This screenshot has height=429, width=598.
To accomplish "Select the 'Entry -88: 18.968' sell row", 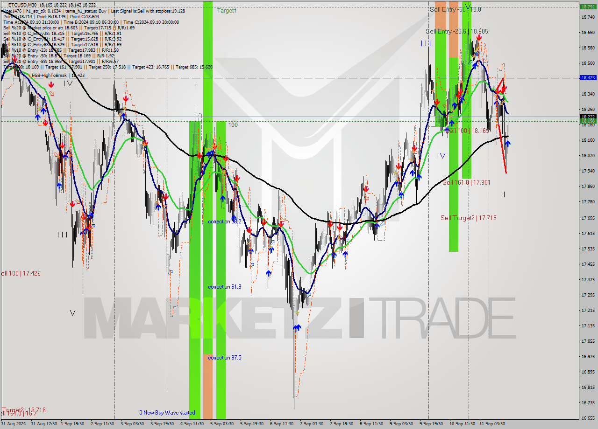I will coord(61,61).
